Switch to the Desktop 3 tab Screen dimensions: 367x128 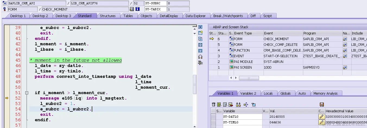(x=63, y=16)
